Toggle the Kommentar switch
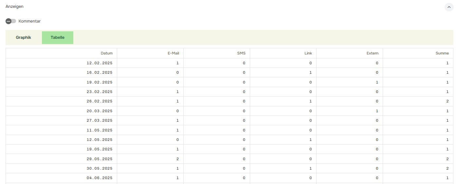The image size is (456, 184). click(11, 21)
